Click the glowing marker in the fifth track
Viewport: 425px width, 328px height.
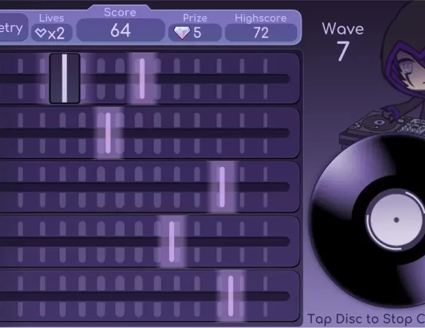(x=231, y=295)
